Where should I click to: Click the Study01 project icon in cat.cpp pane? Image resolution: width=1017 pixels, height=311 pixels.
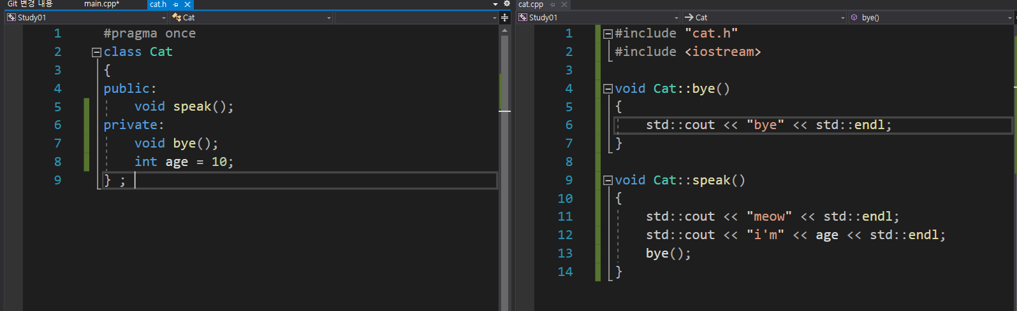click(523, 18)
